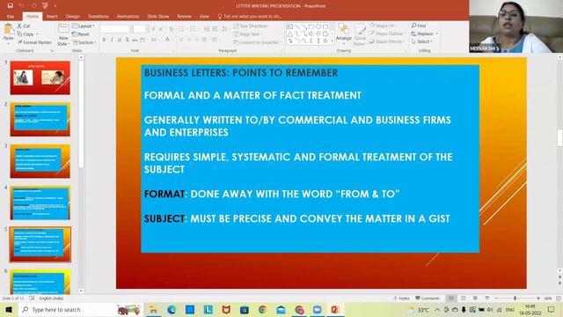Open the Arrange menu
Image resolution: width=563 pixels, height=317 pixels.
[x=344, y=33]
